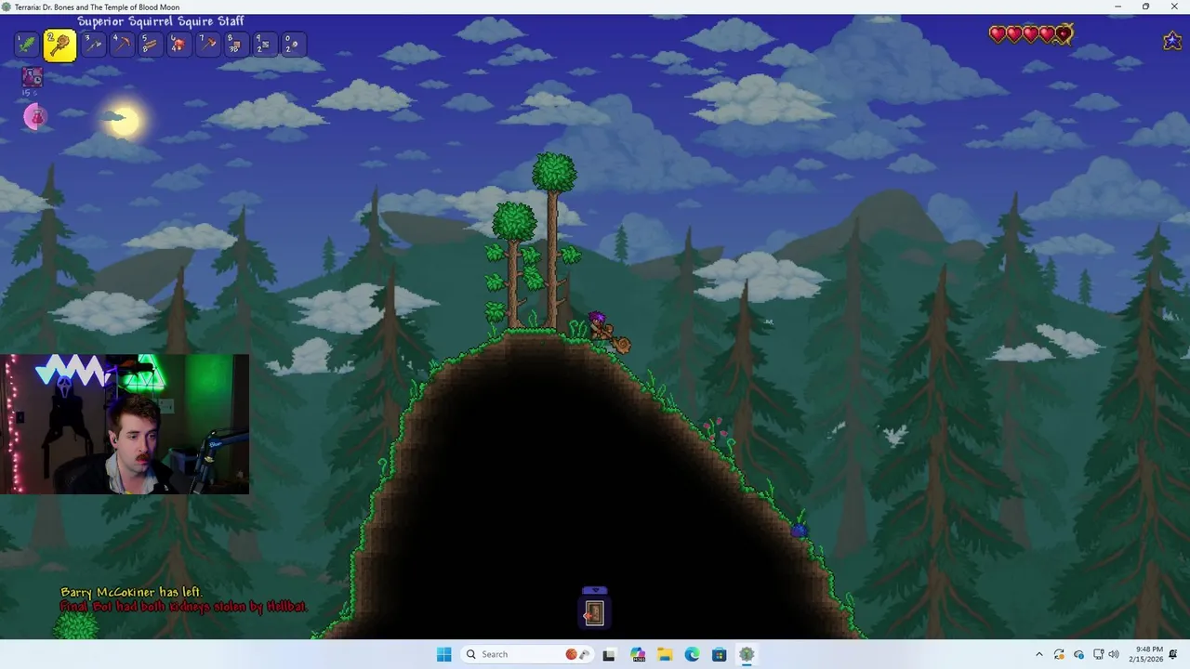Screen dimensions: 1190x669
Task: Open Microsoft Store from the taskbar
Action: (x=720, y=654)
